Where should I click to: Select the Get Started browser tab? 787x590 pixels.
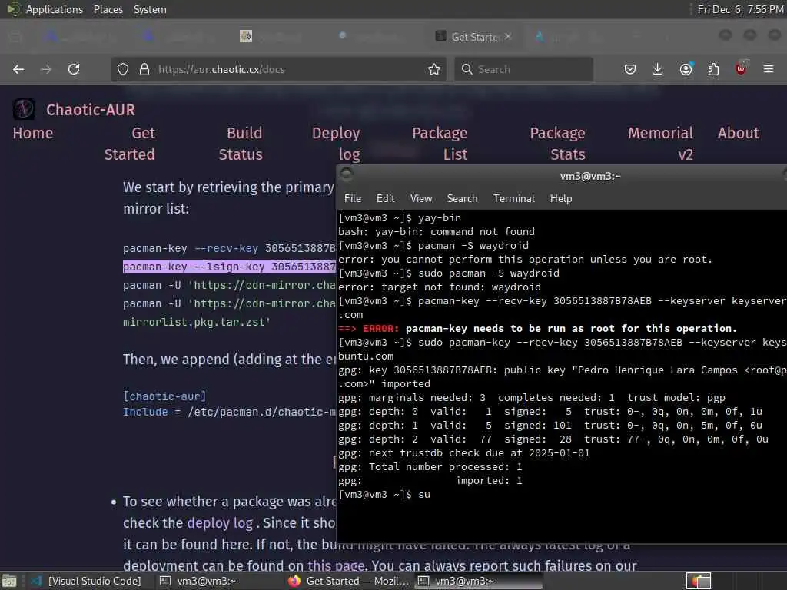[473, 37]
